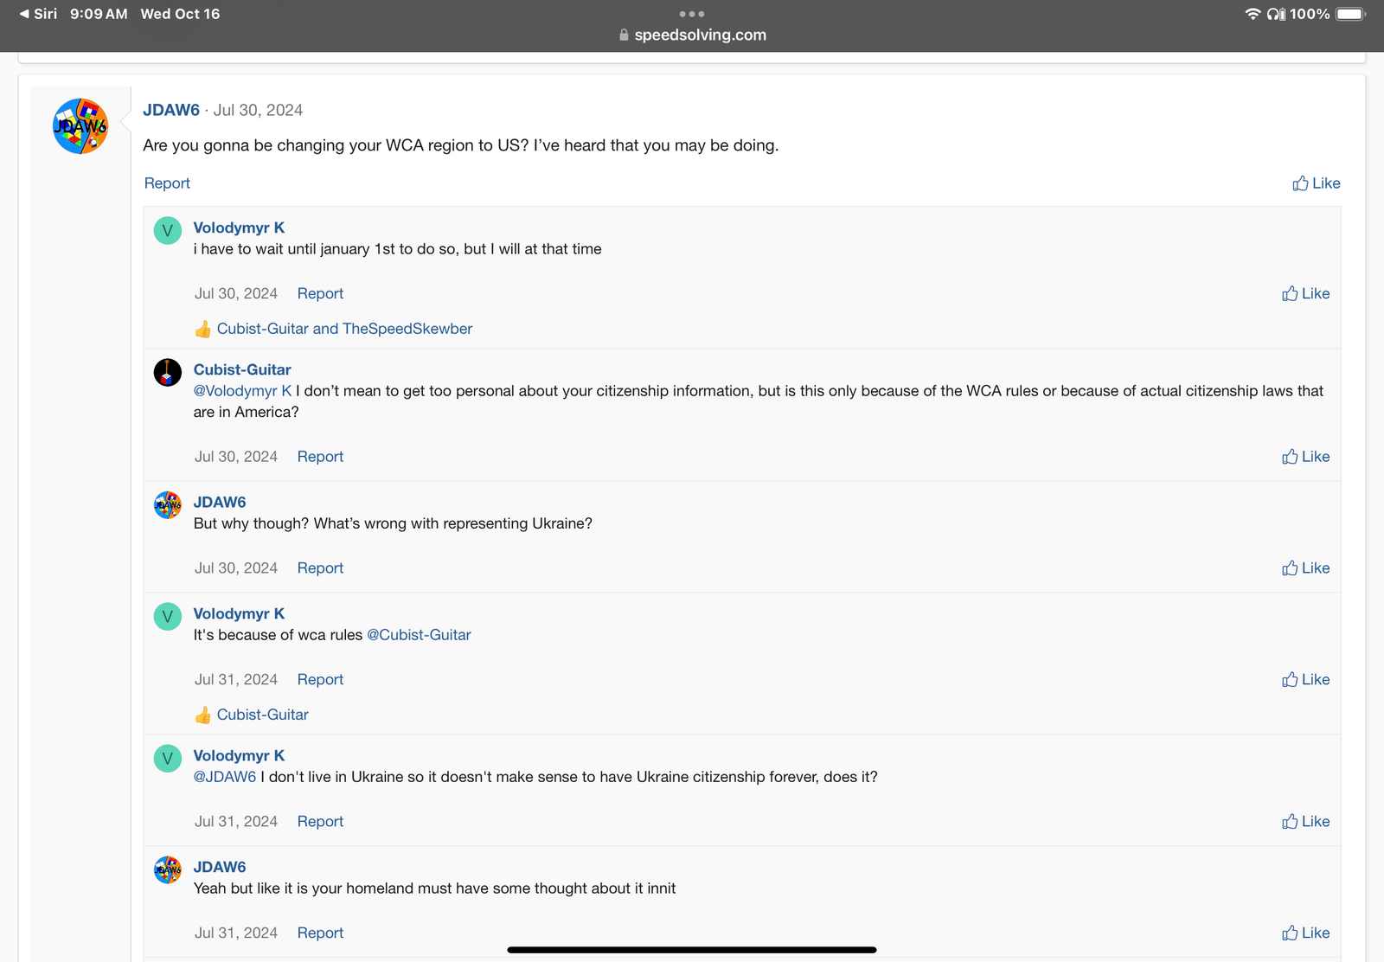Open Volodymyr K name on 'january 1st' reply

tap(239, 228)
